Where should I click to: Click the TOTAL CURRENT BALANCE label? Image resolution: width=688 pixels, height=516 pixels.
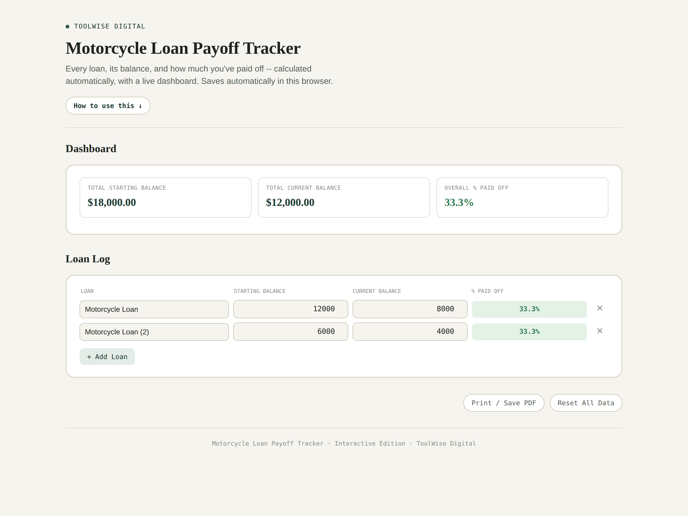(x=303, y=188)
